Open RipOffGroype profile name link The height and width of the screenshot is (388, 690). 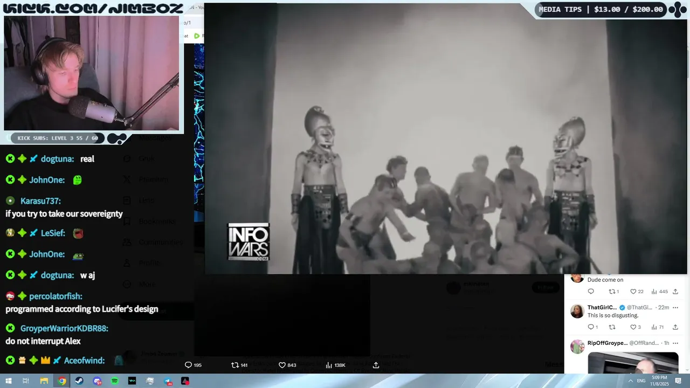pos(608,343)
